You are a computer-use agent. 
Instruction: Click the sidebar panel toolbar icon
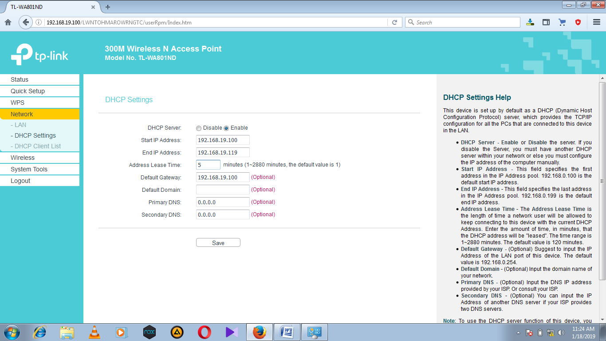pyautogui.click(x=546, y=22)
